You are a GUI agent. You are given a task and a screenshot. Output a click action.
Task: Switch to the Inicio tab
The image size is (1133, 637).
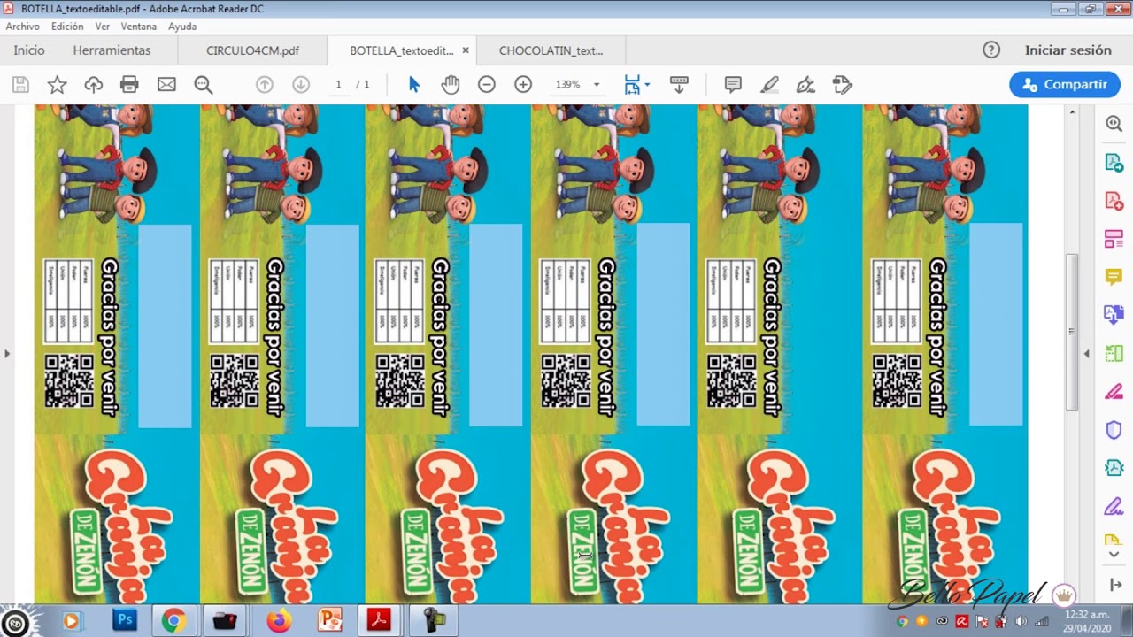tap(29, 50)
